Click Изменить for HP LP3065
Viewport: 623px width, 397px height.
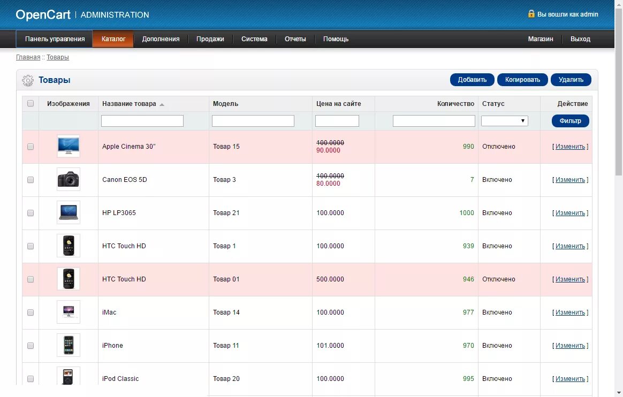coord(570,213)
